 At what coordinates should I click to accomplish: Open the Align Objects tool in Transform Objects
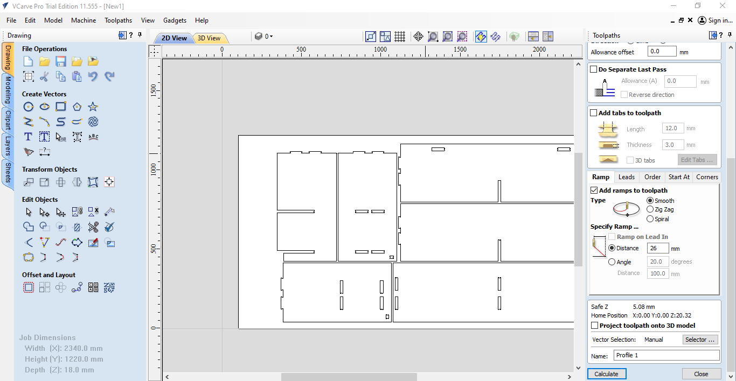[109, 182]
